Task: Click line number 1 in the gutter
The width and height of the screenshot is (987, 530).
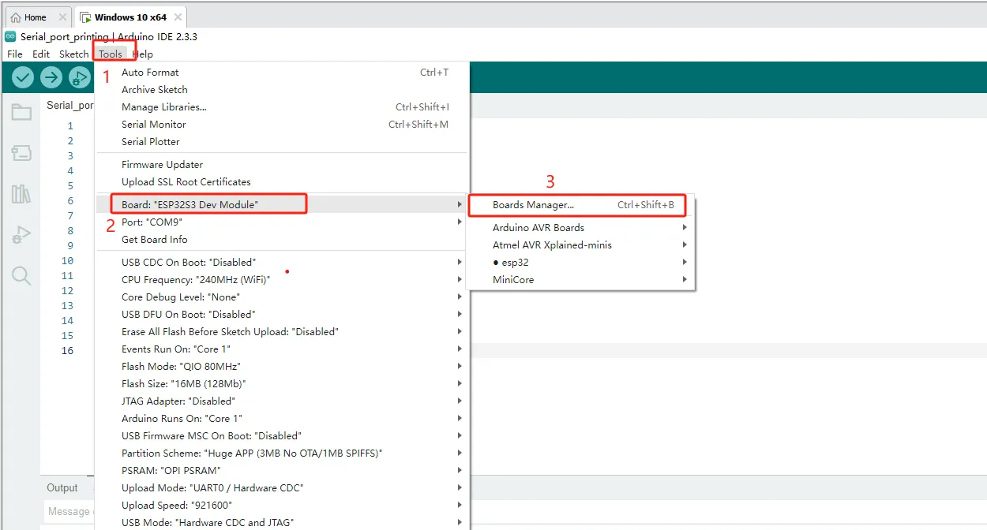Action: point(70,126)
